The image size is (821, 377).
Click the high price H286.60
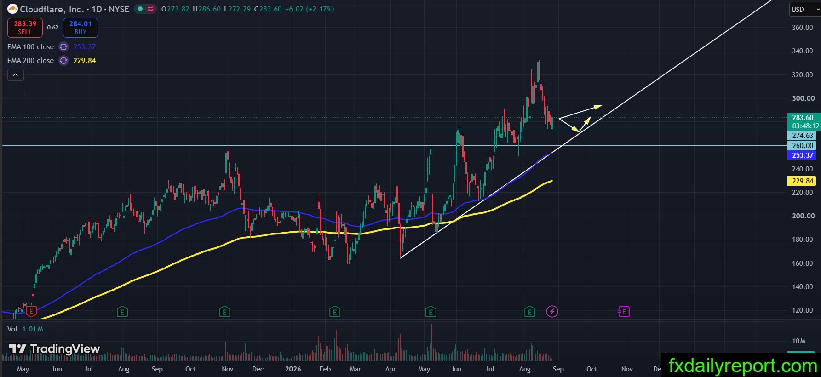(207, 9)
